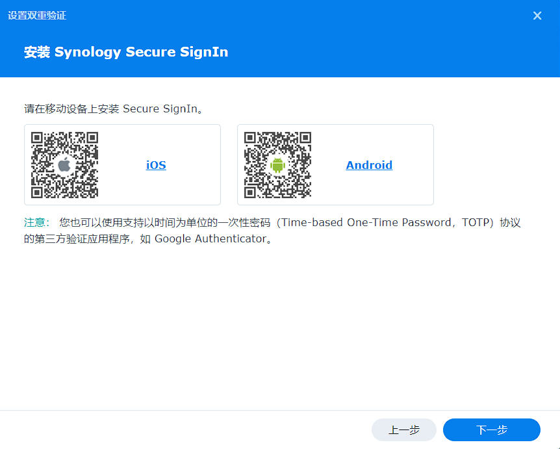Open the iOS download link

(x=156, y=165)
